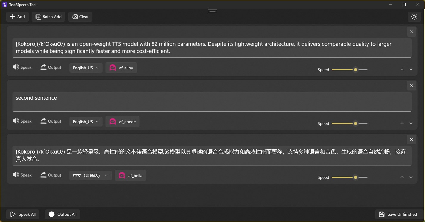Speak the Chinese Kokoro sentence
Viewport: 425px width, 222px height.
(22, 175)
